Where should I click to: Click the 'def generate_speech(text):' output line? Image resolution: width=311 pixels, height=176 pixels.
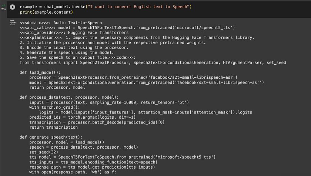pyautogui.click(x=51, y=137)
